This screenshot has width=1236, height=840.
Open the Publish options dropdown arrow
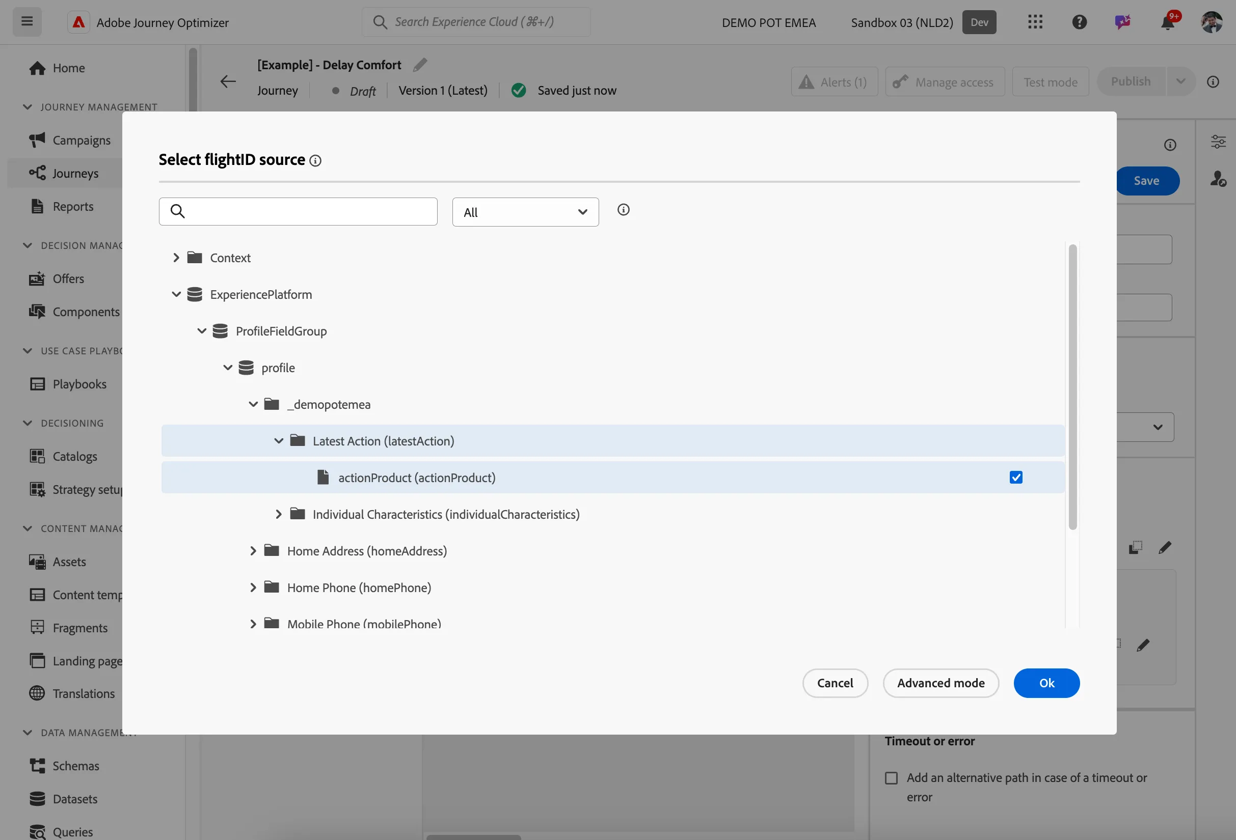coord(1180,81)
